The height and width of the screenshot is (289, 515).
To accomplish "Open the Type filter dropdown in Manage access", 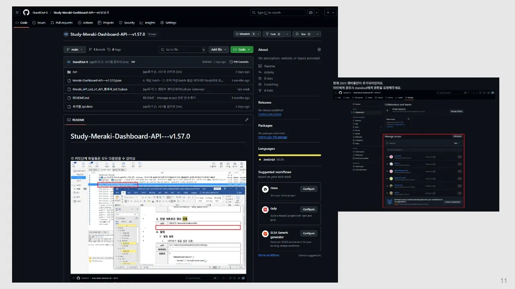I will tap(456, 143).
